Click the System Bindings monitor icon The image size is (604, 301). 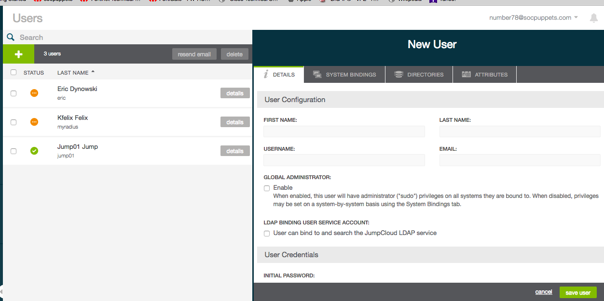click(317, 74)
